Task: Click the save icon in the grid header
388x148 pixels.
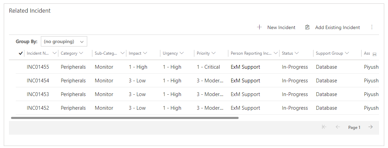Action: [x=374, y=54]
